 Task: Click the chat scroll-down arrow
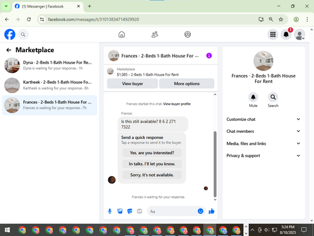215,199
